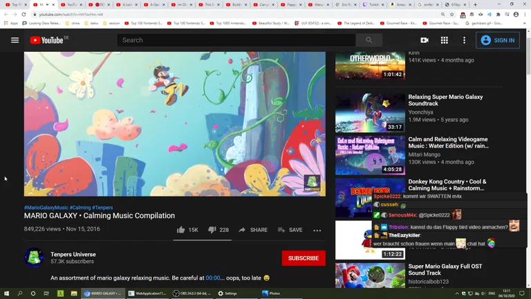The width and height of the screenshot is (531, 299).
Task: Open the Windows taskbar search
Action: [19, 293]
